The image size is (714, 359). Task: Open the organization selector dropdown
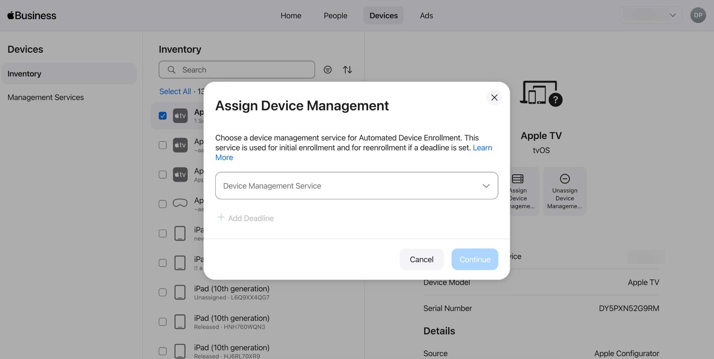click(x=650, y=15)
